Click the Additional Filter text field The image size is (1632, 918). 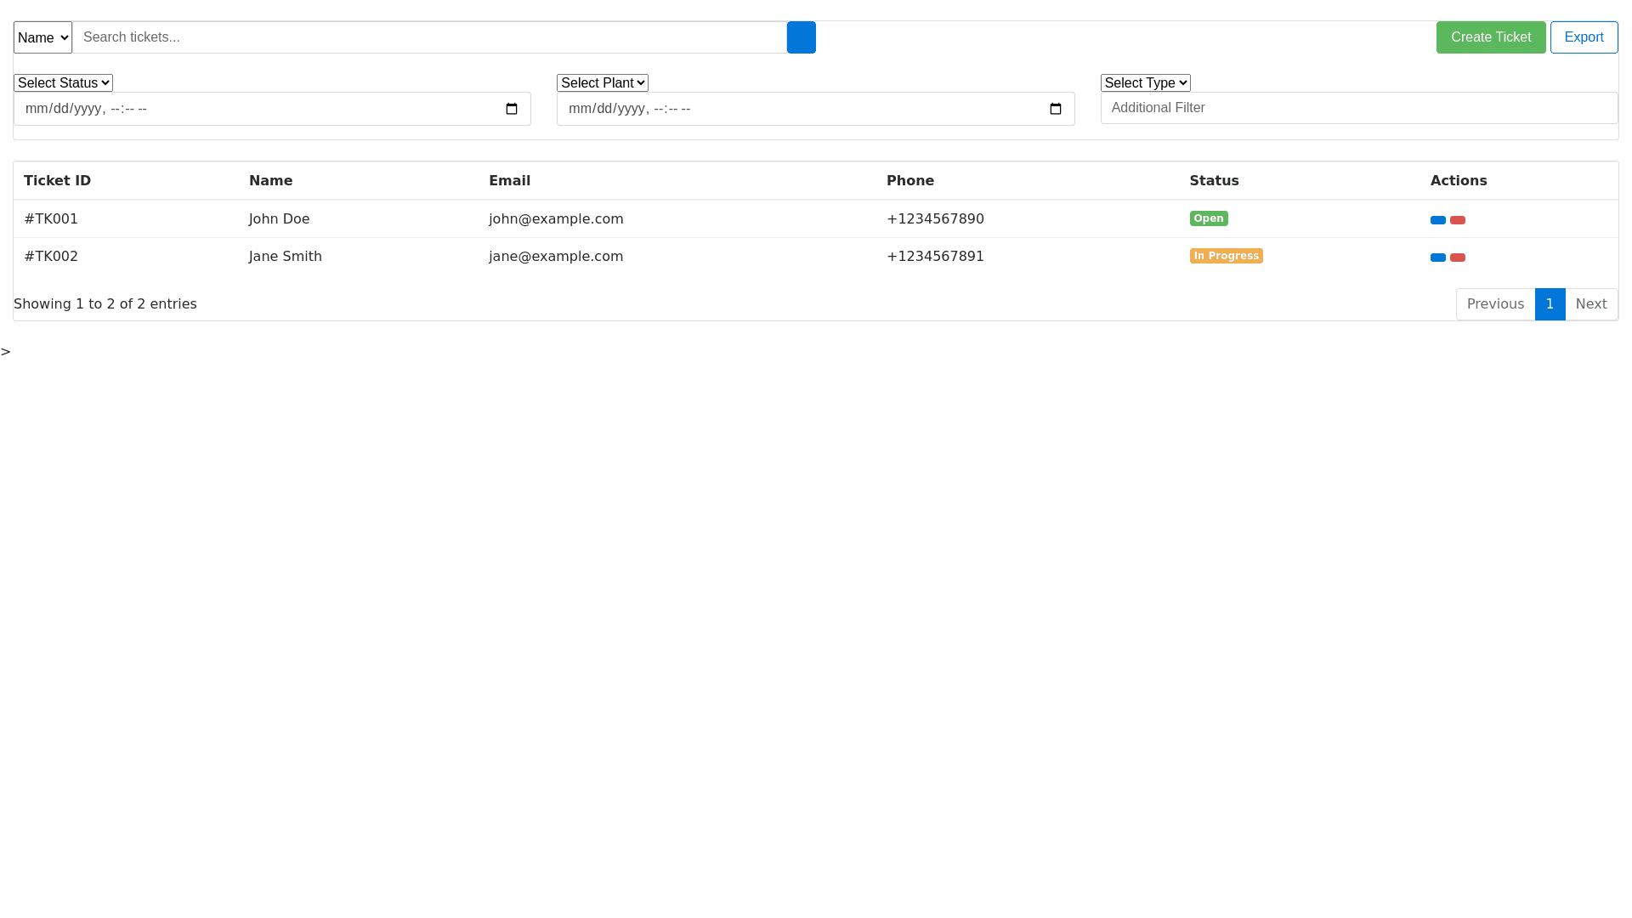pos(1358,108)
